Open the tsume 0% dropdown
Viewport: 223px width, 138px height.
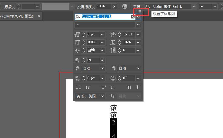coord(102,60)
